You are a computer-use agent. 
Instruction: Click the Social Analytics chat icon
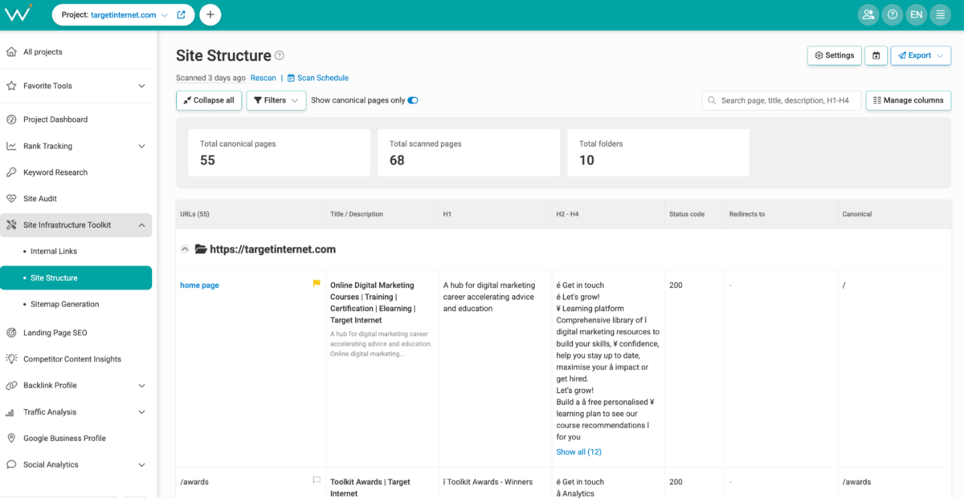point(11,465)
